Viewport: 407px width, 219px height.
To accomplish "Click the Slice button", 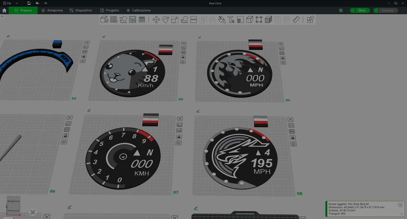I will click(362, 10).
